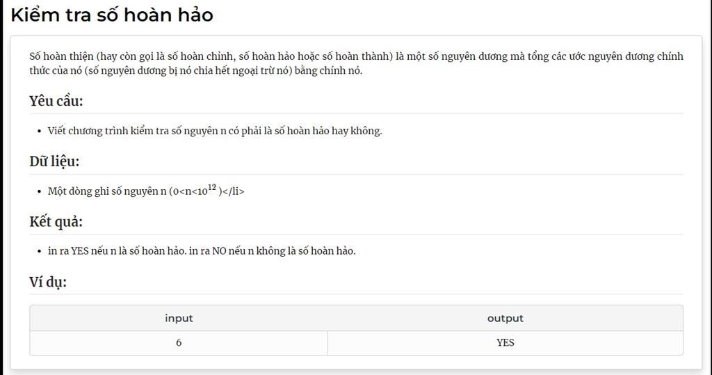Select the "output" table column header

click(505, 318)
